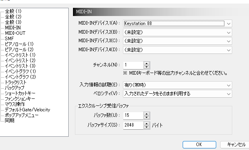Image resolution: width=249 pixels, height=150 pixels.
Task: Open MIDI-INデバイス4(D) device dropdown
Action: coord(177,50)
